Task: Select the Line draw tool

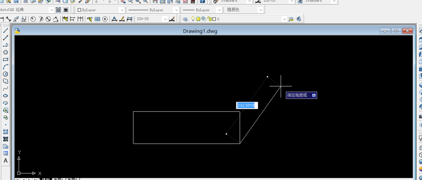Action: 5,30
